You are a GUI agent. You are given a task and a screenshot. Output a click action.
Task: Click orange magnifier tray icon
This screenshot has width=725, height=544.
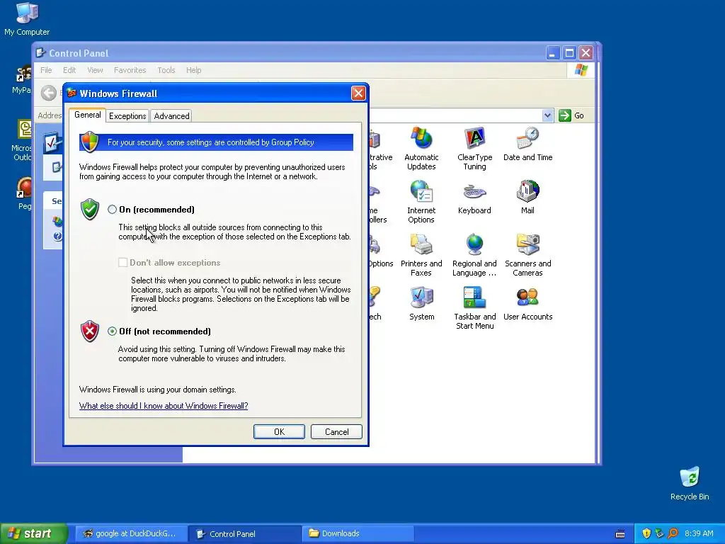point(673,533)
